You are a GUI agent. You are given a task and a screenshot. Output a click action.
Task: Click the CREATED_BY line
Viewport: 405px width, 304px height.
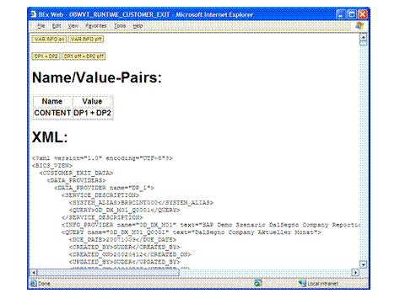point(124,247)
